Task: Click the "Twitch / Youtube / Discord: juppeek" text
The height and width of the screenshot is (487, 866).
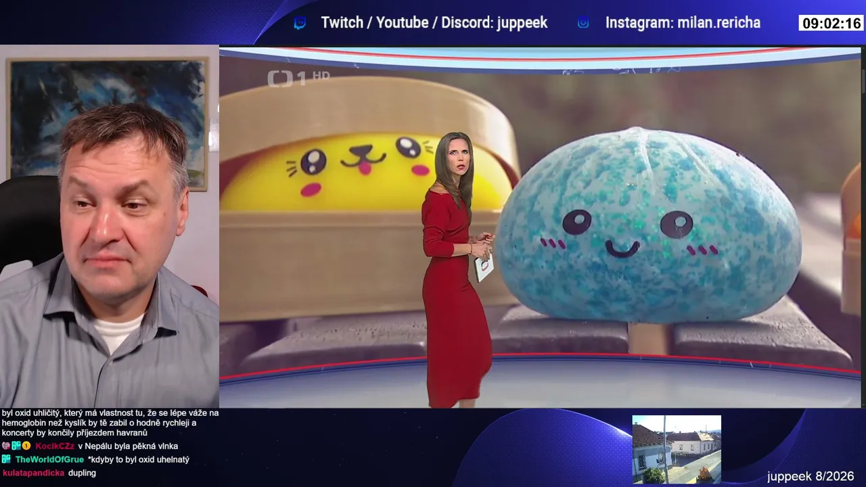Action: pyautogui.click(x=434, y=23)
